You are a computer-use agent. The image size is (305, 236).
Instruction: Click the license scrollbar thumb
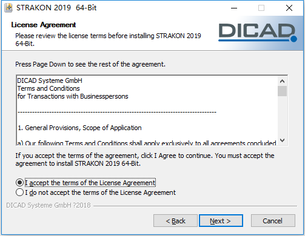282,91
